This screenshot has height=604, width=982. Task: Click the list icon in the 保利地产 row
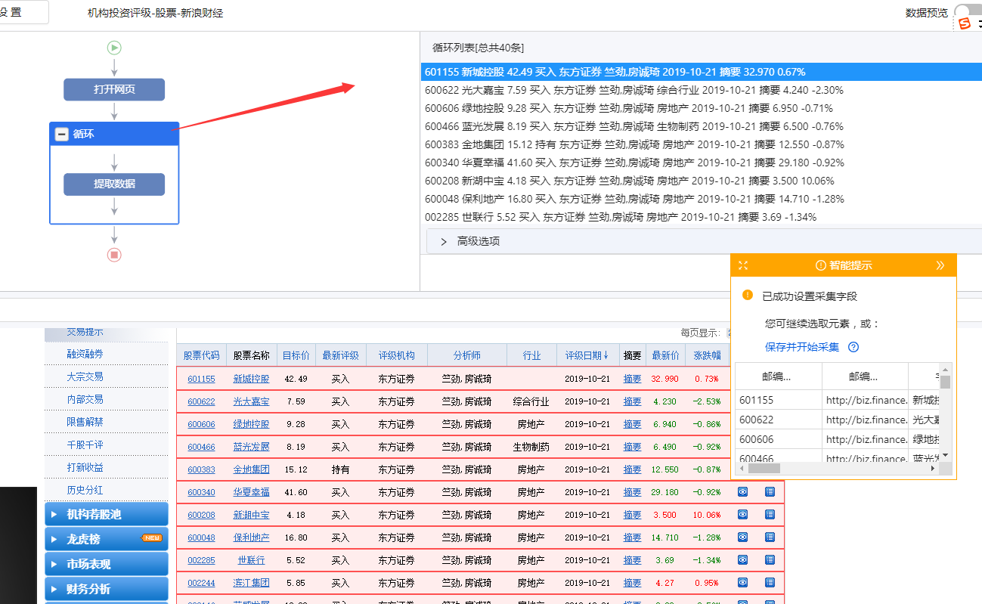tap(770, 537)
